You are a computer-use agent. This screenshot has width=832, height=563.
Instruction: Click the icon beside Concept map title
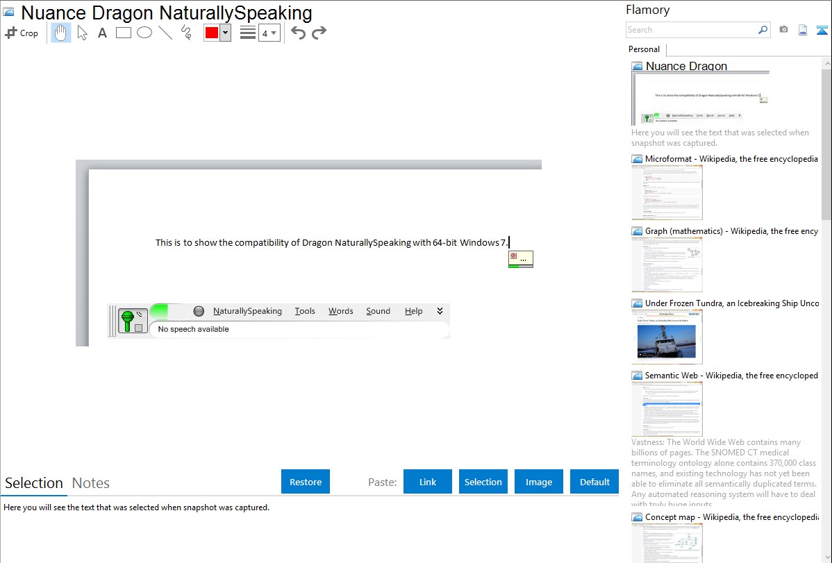(637, 517)
